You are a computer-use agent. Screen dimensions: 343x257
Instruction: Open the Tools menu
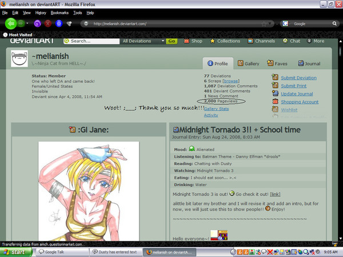[77, 13]
